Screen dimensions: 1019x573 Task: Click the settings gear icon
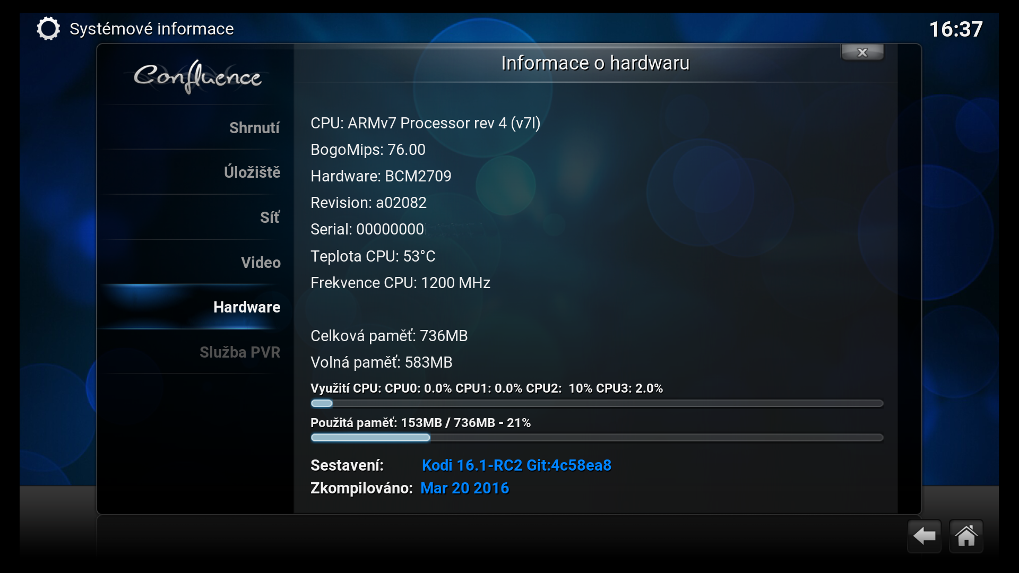coord(48,29)
